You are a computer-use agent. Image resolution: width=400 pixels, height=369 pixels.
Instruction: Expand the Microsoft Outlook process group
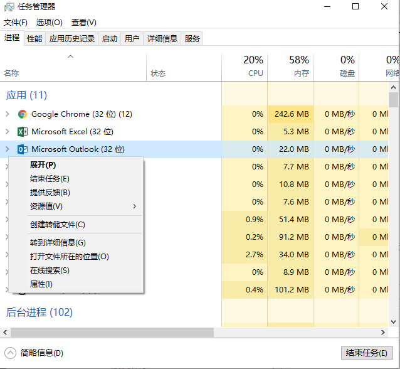coord(8,149)
